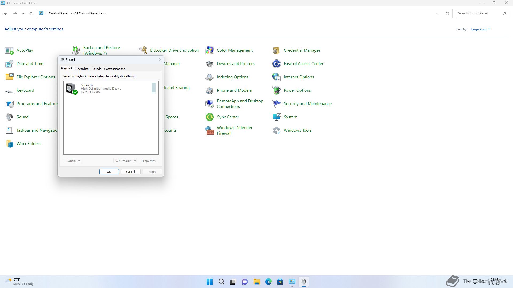Open the Security and Maintenance flag icon
Viewport: 513px width, 288px height.
[x=277, y=104]
